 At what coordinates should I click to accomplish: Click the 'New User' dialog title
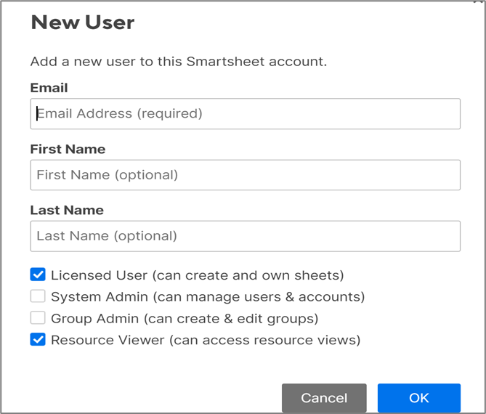(82, 23)
